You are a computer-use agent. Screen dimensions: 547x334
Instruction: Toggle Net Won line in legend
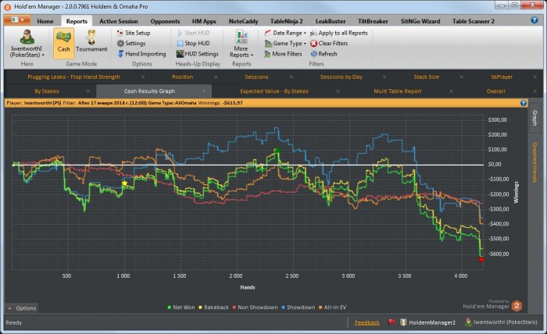(184, 307)
